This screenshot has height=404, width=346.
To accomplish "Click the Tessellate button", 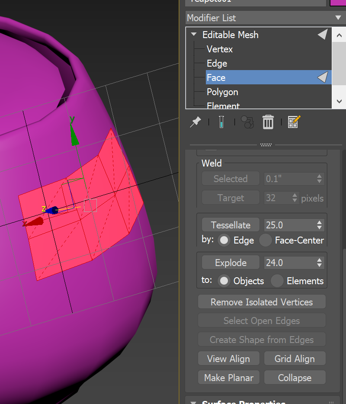I will (x=231, y=225).
